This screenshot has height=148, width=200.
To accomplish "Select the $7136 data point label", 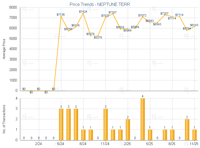I will (61, 15).
